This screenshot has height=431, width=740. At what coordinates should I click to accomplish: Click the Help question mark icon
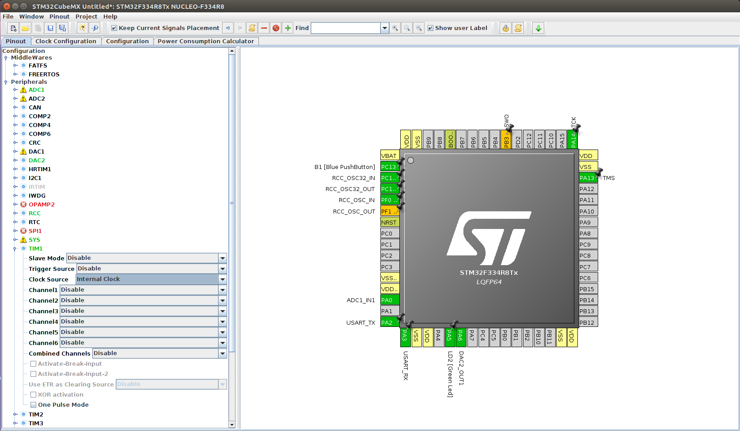click(x=83, y=28)
